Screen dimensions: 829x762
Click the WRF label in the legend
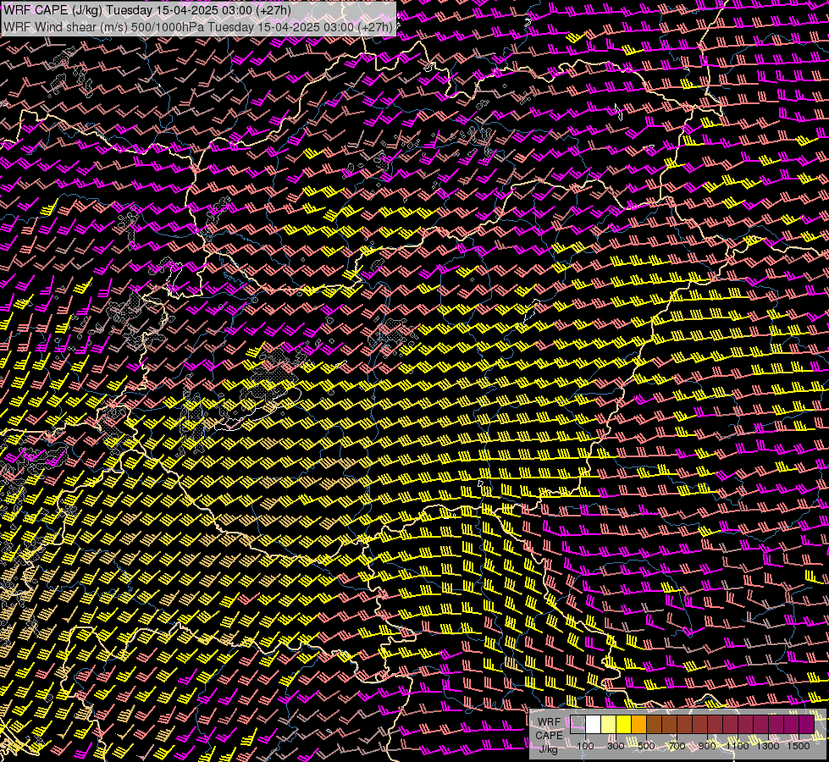[549, 722]
